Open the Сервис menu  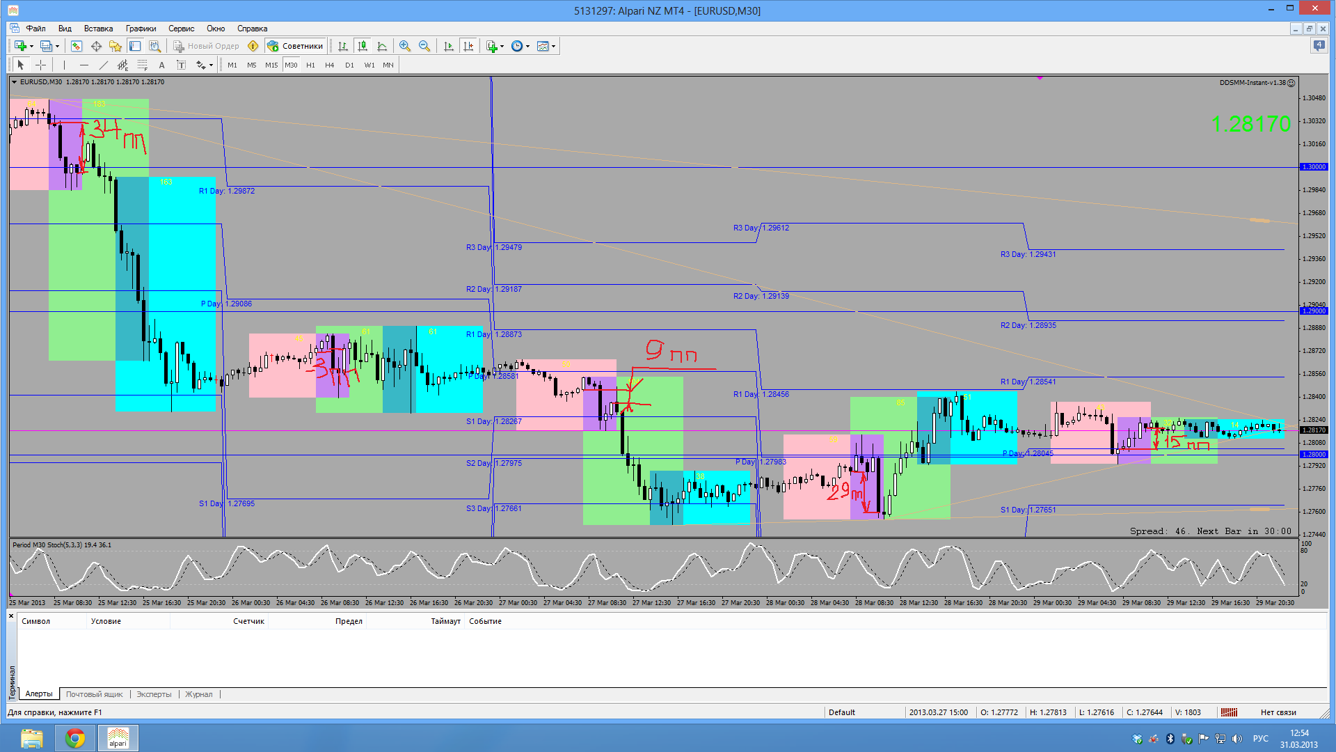tap(181, 29)
